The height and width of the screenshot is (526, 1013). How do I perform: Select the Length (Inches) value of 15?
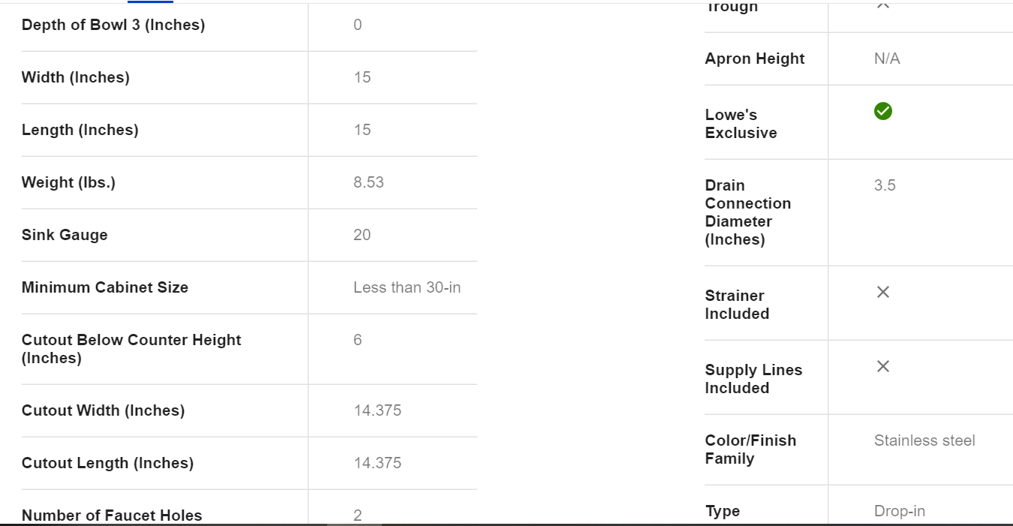tap(362, 130)
